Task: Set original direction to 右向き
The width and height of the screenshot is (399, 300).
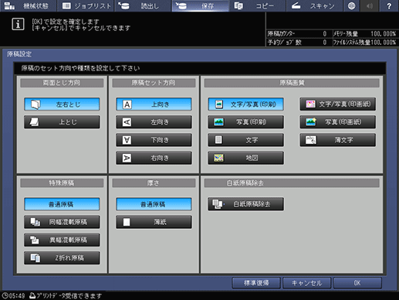Action: [154, 158]
